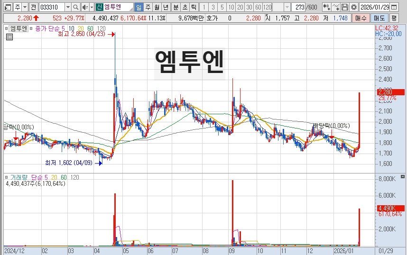Choose the 5 interval button
Image resolution: width=407 pixels, height=255 pixels.
222,7
